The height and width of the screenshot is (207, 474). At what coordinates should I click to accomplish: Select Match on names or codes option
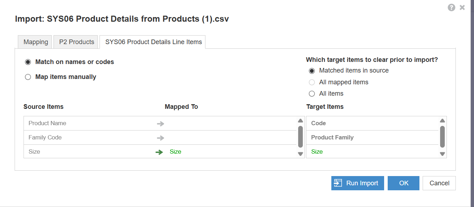[28, 62]
